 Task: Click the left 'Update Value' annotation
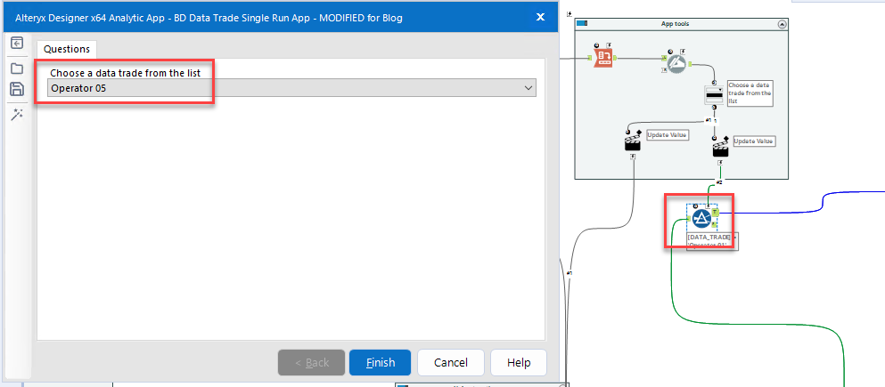pos(668,135)
